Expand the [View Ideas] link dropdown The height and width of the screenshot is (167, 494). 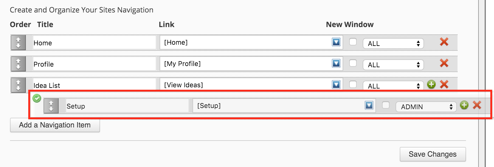(336, 85)
